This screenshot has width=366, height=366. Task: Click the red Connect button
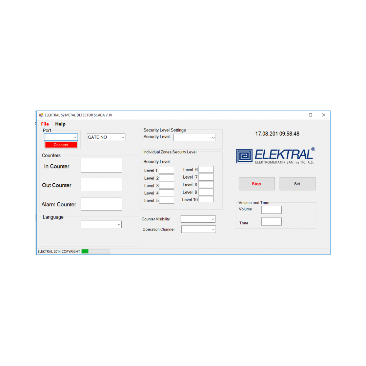coord(61,145)
